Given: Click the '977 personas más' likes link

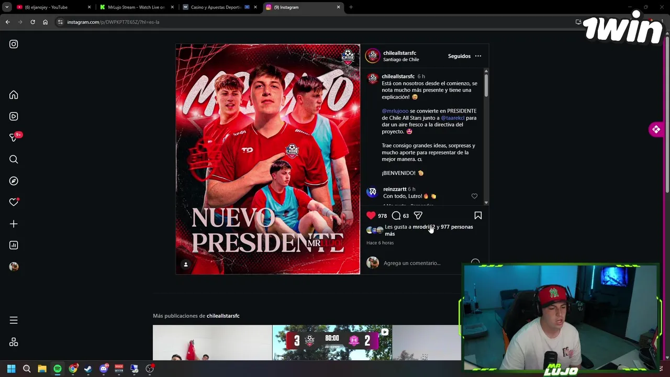Looking at the screenshot, I should tap(456, 227).
